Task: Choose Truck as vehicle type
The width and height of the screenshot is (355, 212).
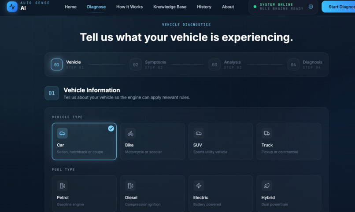Action: tap(288, 142)
